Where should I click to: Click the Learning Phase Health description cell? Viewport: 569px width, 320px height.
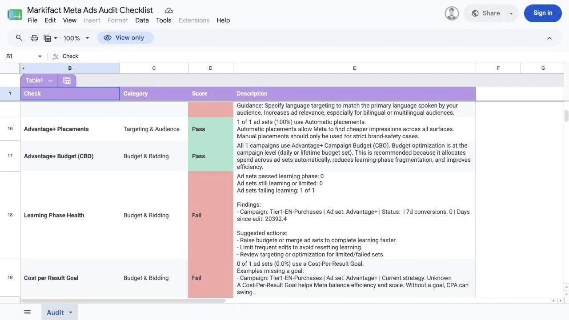(x=354, y=216)
